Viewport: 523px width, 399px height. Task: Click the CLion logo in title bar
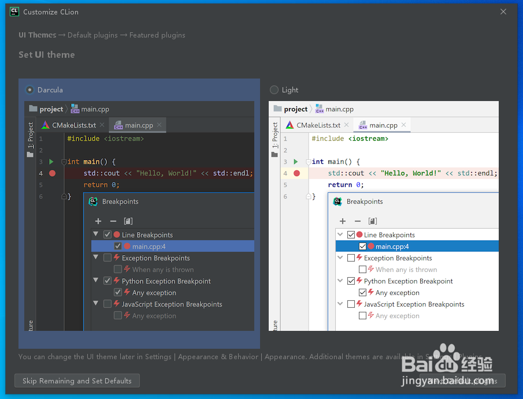tap(14, 12)
